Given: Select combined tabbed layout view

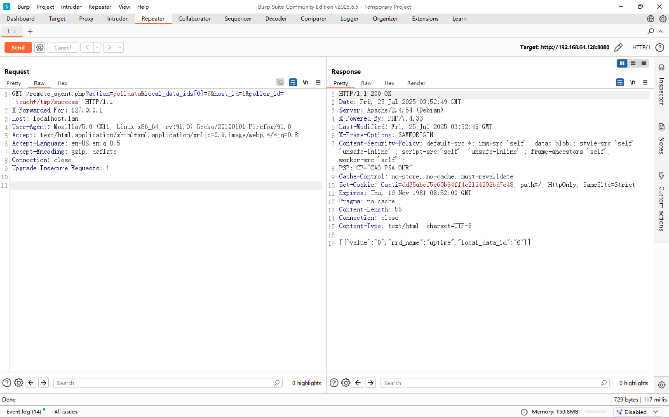Looking at the screenshot, I should coord(644,63).
